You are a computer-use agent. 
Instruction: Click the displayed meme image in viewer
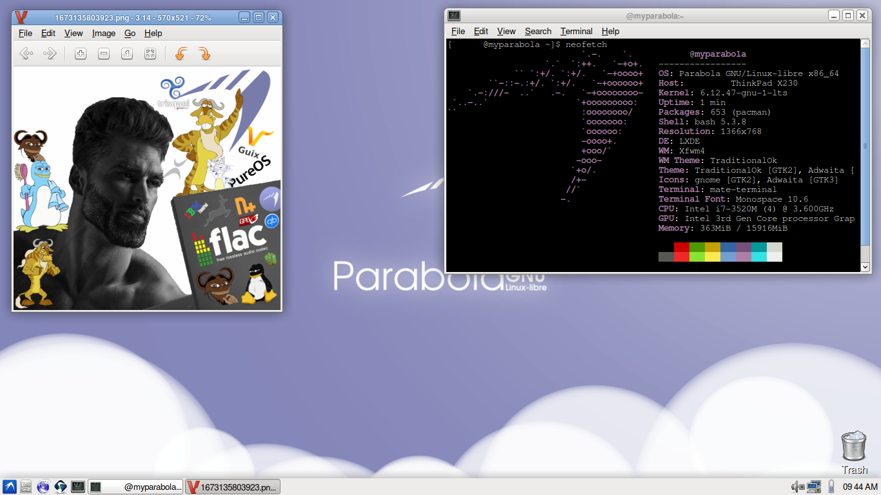click(147, 188)
